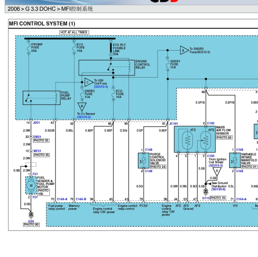The width and height of the screenshot is (258, 257).
Task: Click the 'HOT AT ALL TIMES' label
Action: click(74, 33)
